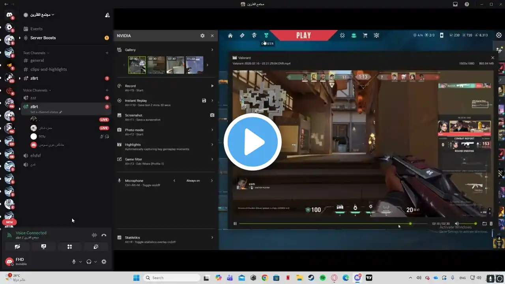The width and height of the screenshot is (505, 284).
Task: Open the NVIDIA Gallery
Action: coord(166,50)
